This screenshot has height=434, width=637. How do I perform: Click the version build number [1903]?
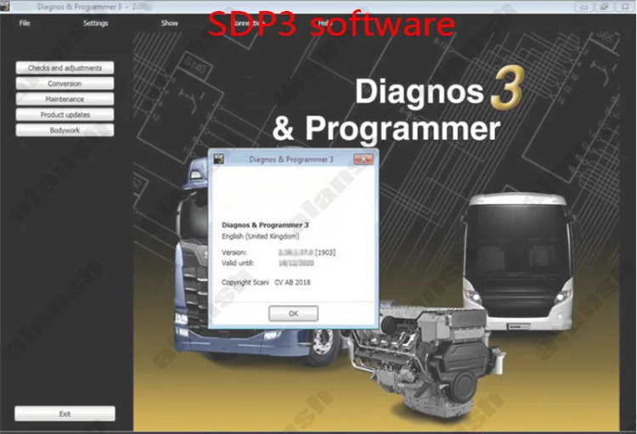[325, 252]
